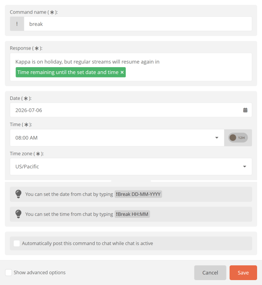Image resolution: width=262 pixels, height=285 pixels.
Task: Enable Show advanced options checkbox
Action: (x=8, y=272)
